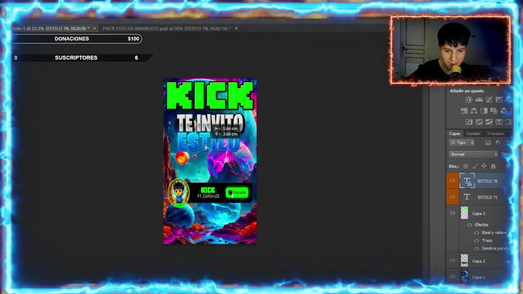523x294 pixels.
Task: Close the PACK ESTILOS (MANUDT).psd tab
Action: coord(236,28)
